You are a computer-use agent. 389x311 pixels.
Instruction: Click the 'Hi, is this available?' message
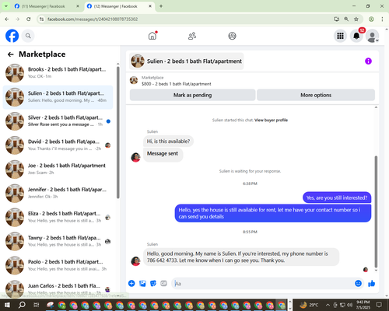coord(168,142)
